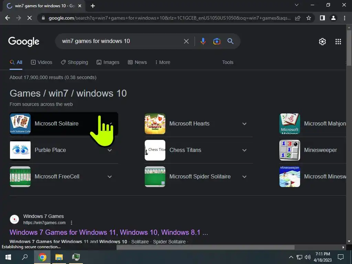Go back to the previous page

coord(8,18)
